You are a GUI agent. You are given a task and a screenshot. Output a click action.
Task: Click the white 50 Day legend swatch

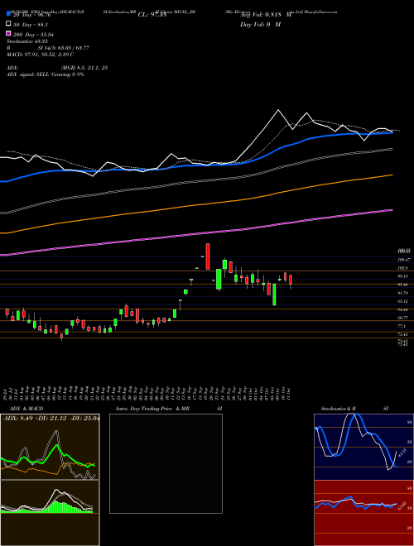coord(8,24)
